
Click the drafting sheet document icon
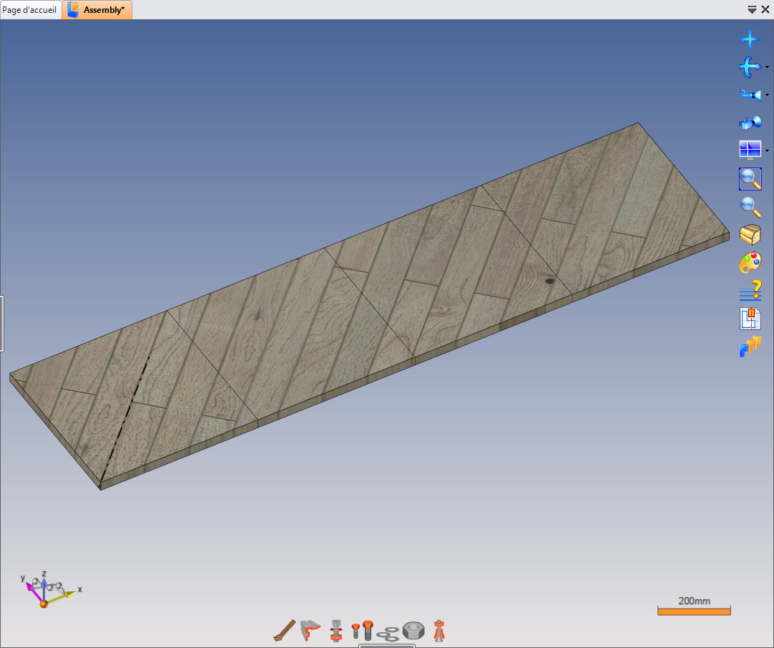point(750,319)
